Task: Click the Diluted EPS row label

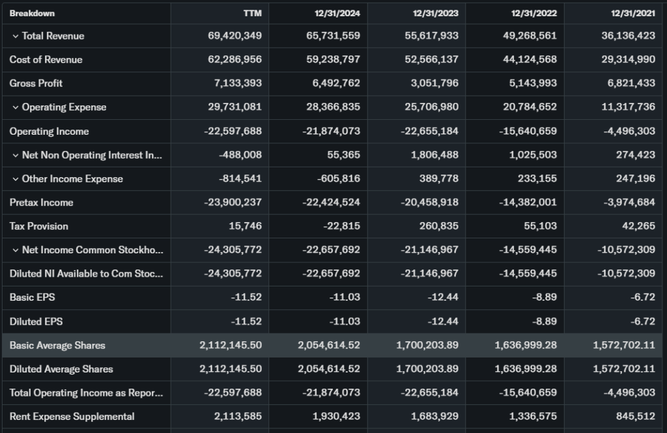Action: [36, 322]
